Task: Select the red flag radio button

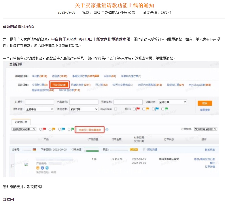Action: (41, 129)
